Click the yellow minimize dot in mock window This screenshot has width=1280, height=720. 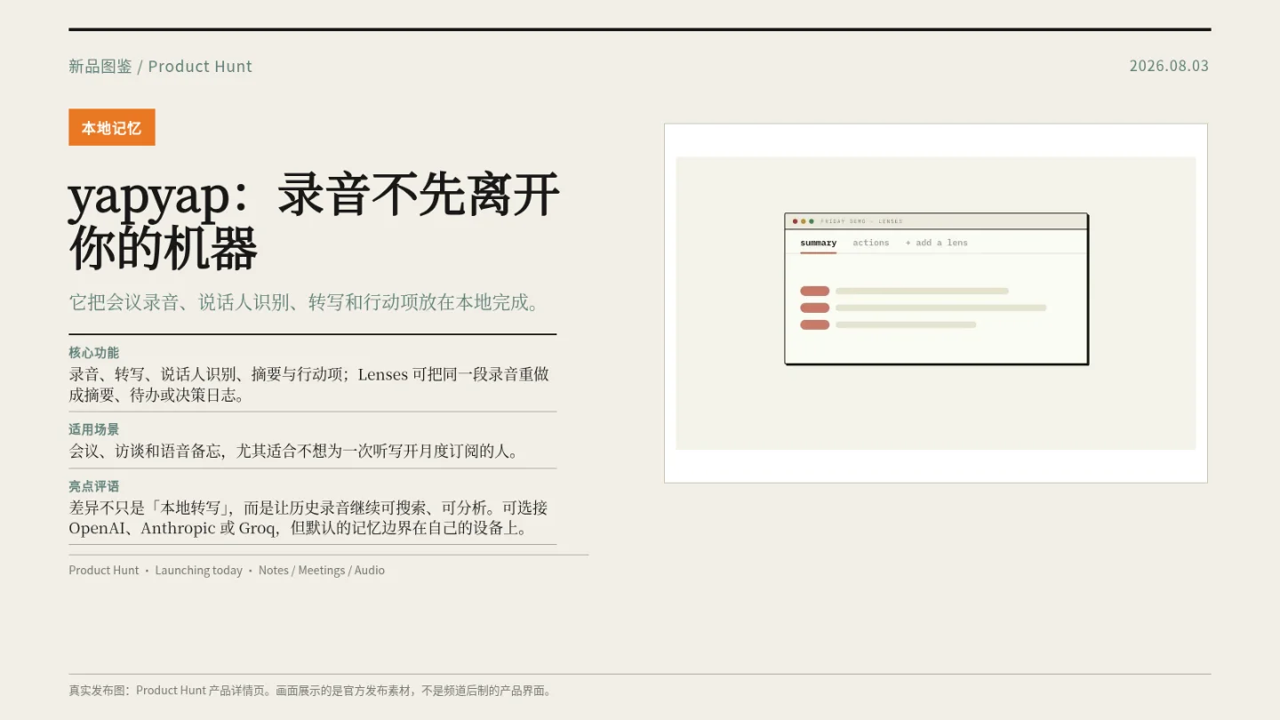[x=803, y=221]
